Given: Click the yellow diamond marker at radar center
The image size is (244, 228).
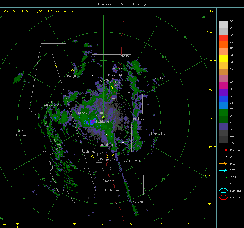Looking at the screenshot, I should tap(104, 118).
